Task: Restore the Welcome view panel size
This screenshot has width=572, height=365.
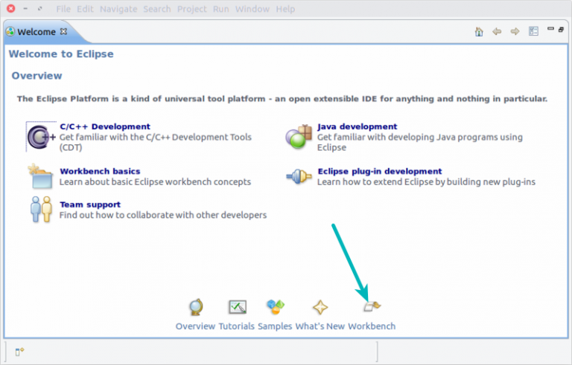Action: coord(561,30)
